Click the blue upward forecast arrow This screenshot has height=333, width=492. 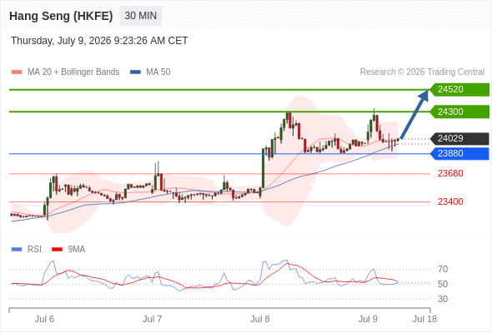(x=414, y=114)
